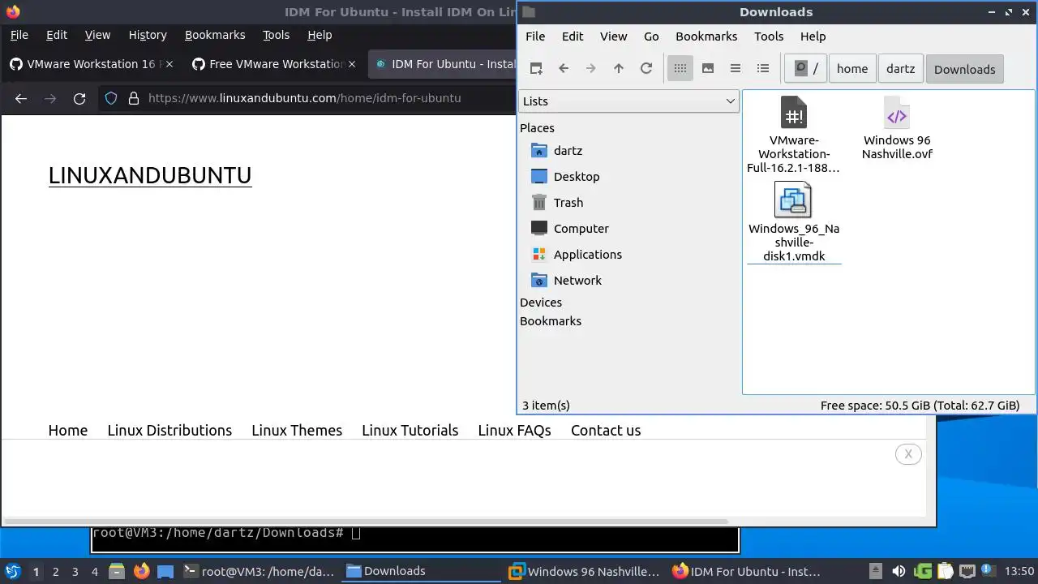
Task: Close the Free VMware Workstation tab
Action: pos(352,64)
